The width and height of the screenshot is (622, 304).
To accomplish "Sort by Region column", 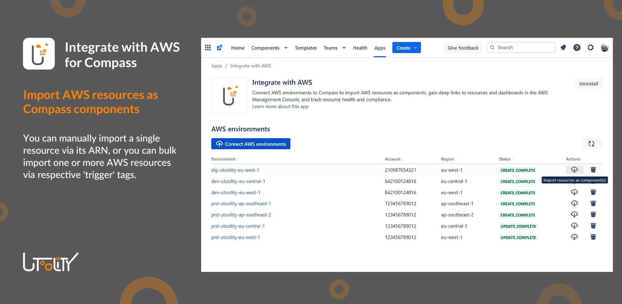I will [x=449, y=159].
